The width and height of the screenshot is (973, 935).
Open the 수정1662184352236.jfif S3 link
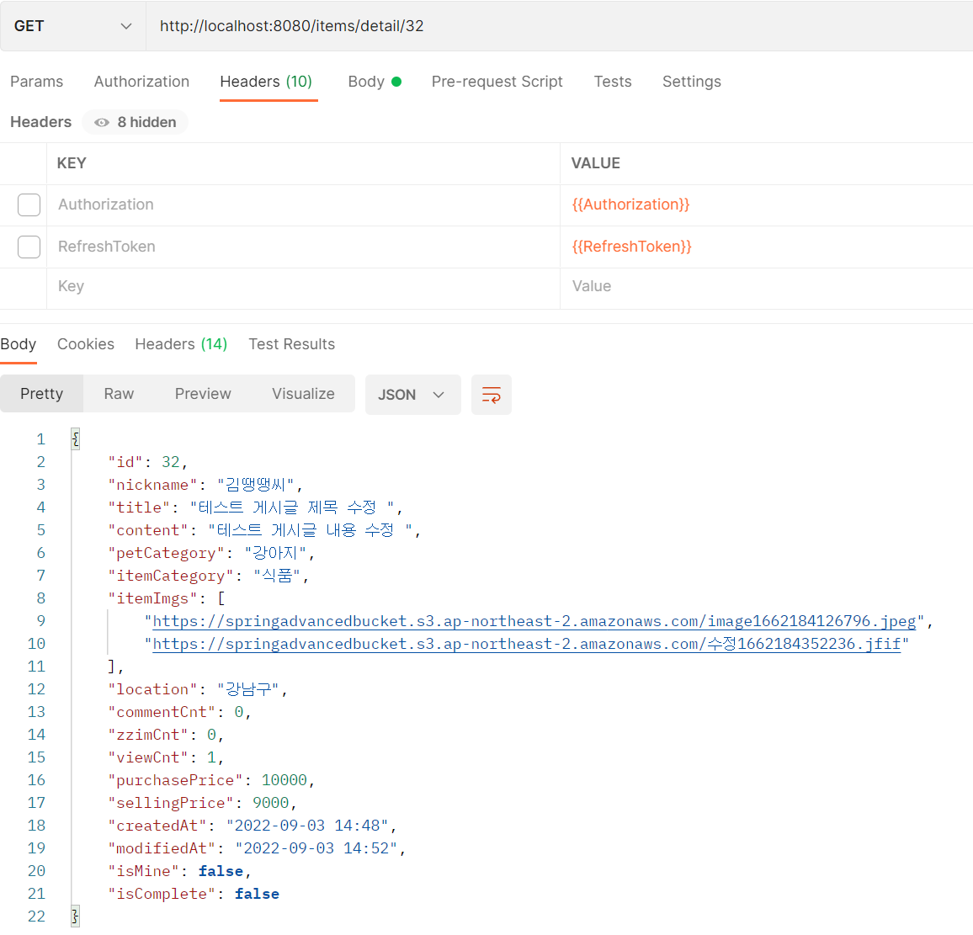(527, 644)
